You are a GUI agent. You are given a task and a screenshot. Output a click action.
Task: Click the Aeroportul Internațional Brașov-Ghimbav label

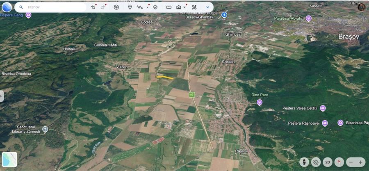(199, 15)
